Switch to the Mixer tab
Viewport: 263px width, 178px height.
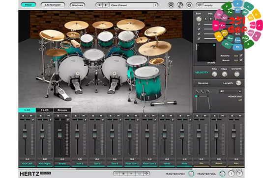[29, 5]
